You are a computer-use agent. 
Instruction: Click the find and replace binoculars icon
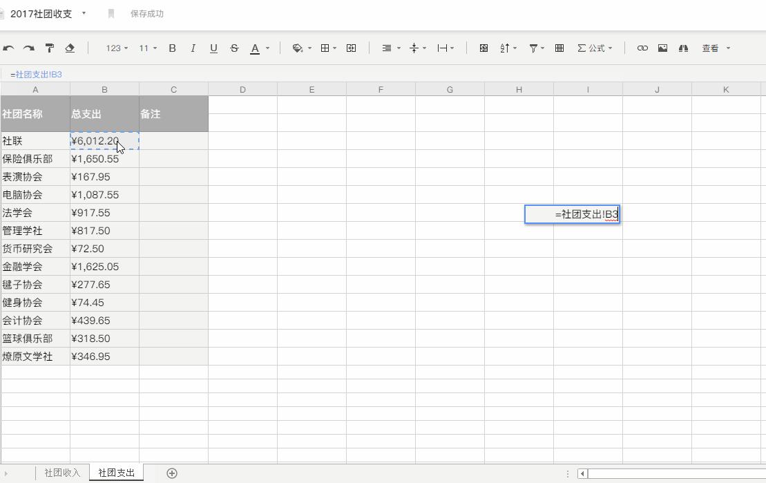683,48
